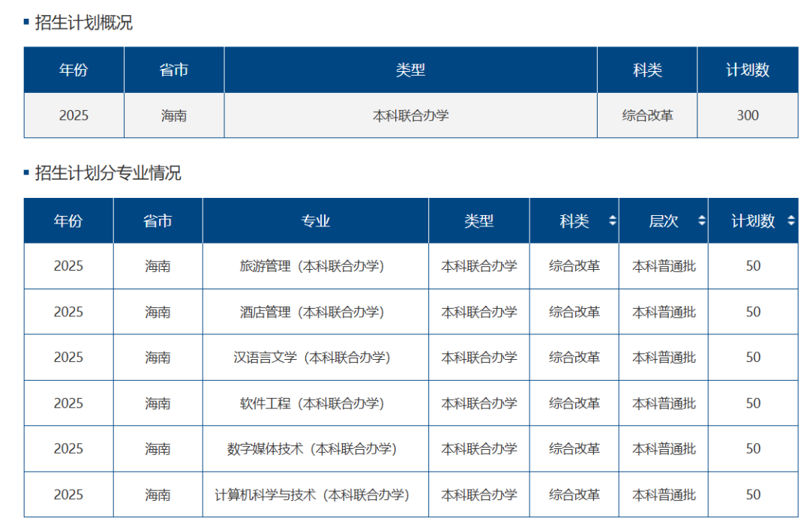The image size is (810, 521).
Task: Click plan count 50 in 计算机科学与技术 row
Action: tap(753, 495)
